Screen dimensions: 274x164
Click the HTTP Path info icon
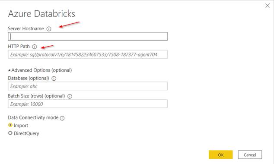pos(35,47)
